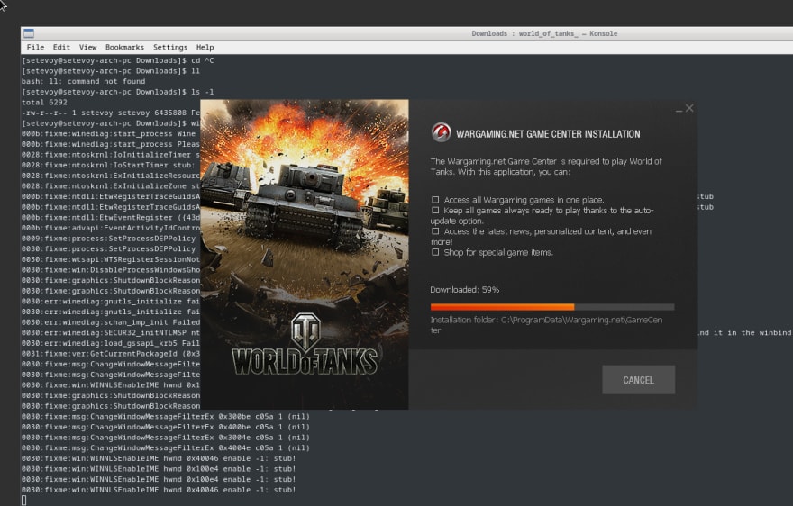Open the Bookmarks menu in Konsole
Screen dimensions: 793x506
[125, 47]
